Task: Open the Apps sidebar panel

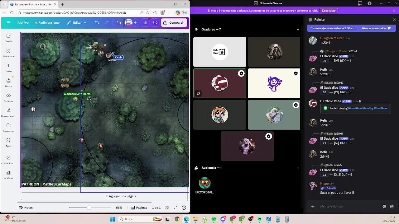Action: tap(8, 142)
